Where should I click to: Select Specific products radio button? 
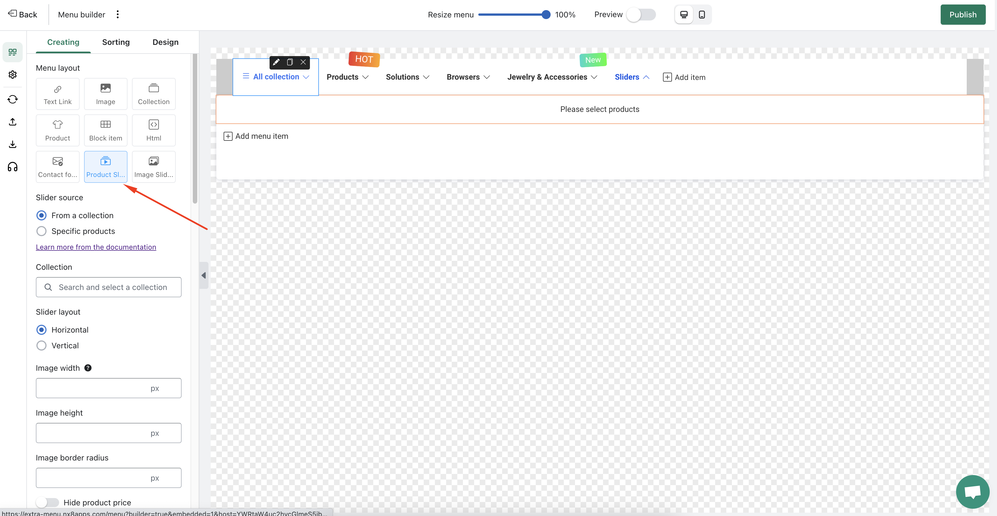(x=41, y=231)
